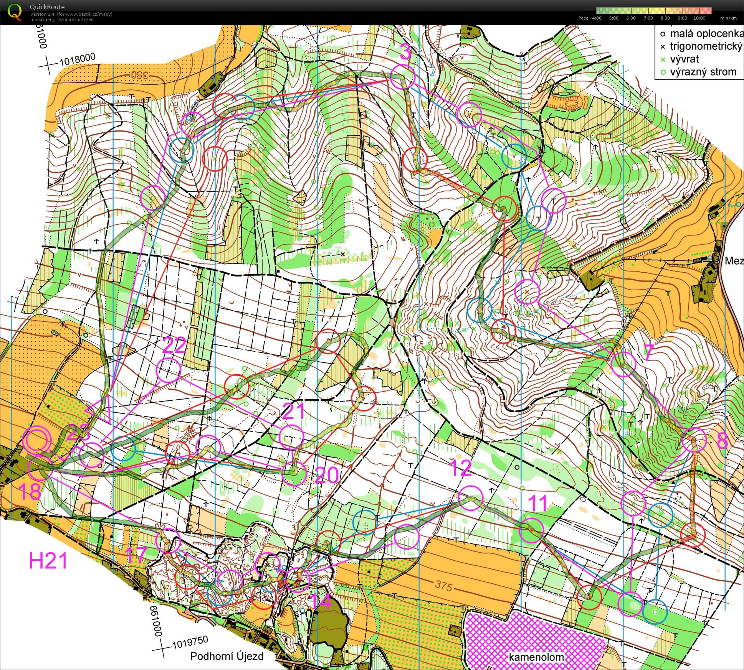Image resolution: width=744 pixels, height=670 pixels.
Task: Click legend entry 'vývrat'
Action: pyautogui.click(x=684, y=59)
